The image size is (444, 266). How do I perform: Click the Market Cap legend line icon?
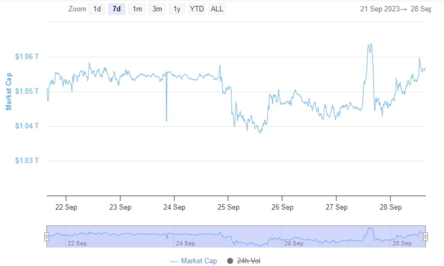(174, 261)
